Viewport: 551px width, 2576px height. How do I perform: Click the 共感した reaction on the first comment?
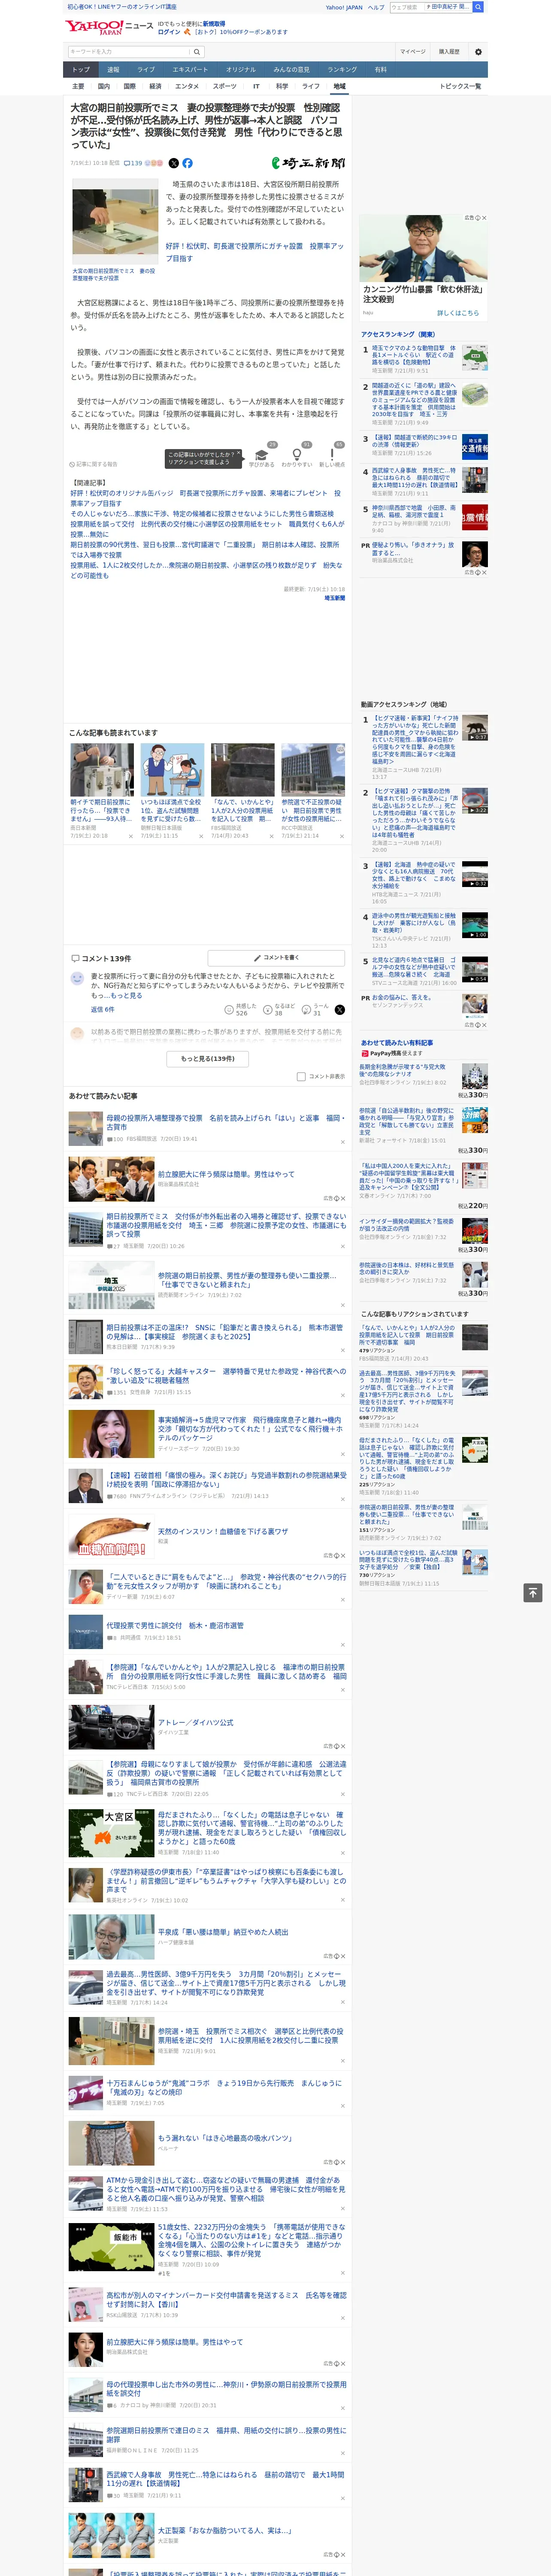[x=241, y=1009]
